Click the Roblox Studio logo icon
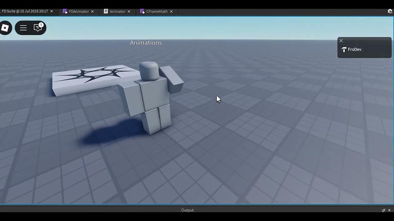The image size is (394, 221). [4, 28]
